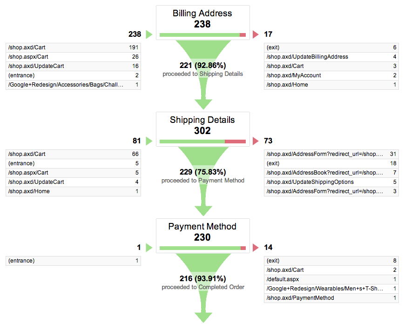Select the /default.aspx exit row

331,279
